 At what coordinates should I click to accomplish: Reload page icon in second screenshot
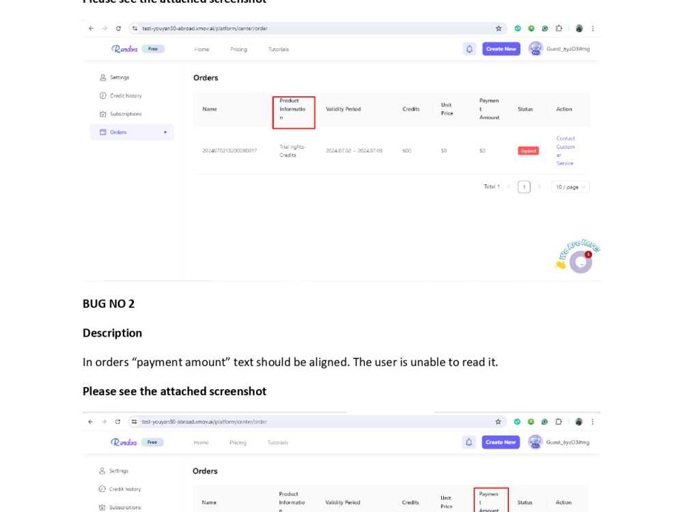[117, 421]
